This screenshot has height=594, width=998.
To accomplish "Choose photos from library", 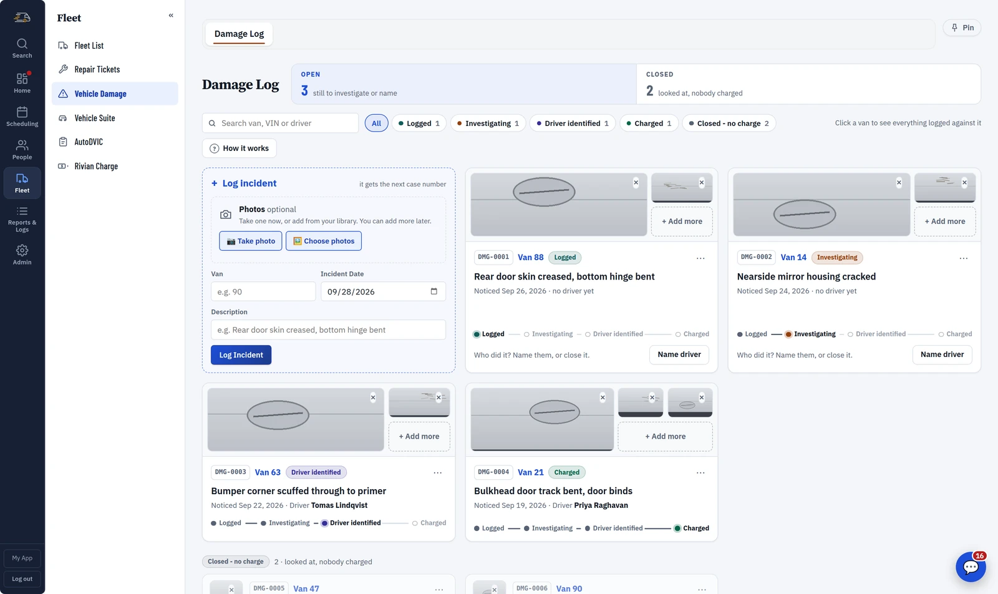I will point(324,241).
